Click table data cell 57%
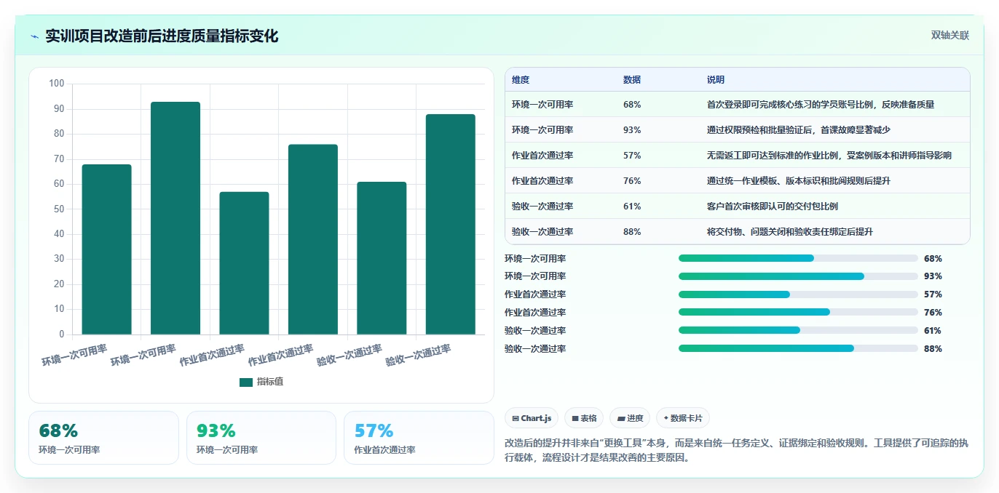This screenshot has width=999, height=493. point(632,156)
